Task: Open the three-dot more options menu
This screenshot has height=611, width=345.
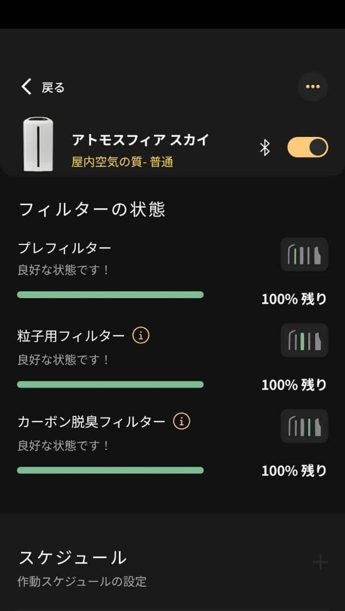Action: point(313,87)
